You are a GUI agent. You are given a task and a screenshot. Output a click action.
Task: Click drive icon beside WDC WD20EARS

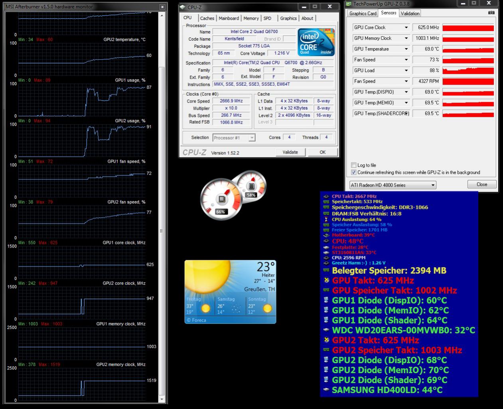point(326,330)
